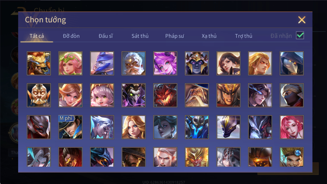The height and width of the screenshot is (184, 327).
Task: Filter heroes by 'Pháp sư' tab
Action: (x=175, y=36)
